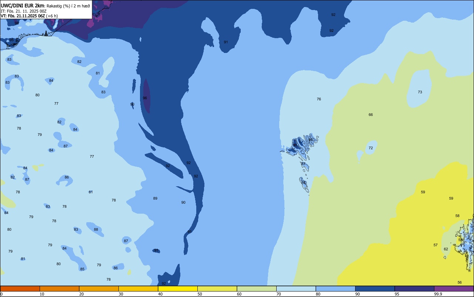Viewport: 474px width, 297px height.
Task: Select the golden 30–40 legend swatch
Action: 138,288
